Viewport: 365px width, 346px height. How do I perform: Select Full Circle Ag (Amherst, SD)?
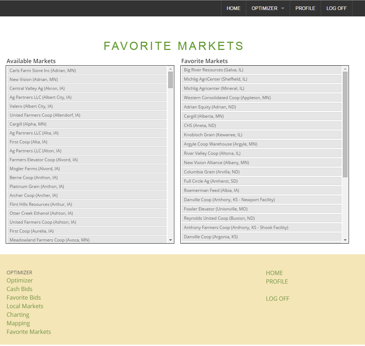(262, 181)
